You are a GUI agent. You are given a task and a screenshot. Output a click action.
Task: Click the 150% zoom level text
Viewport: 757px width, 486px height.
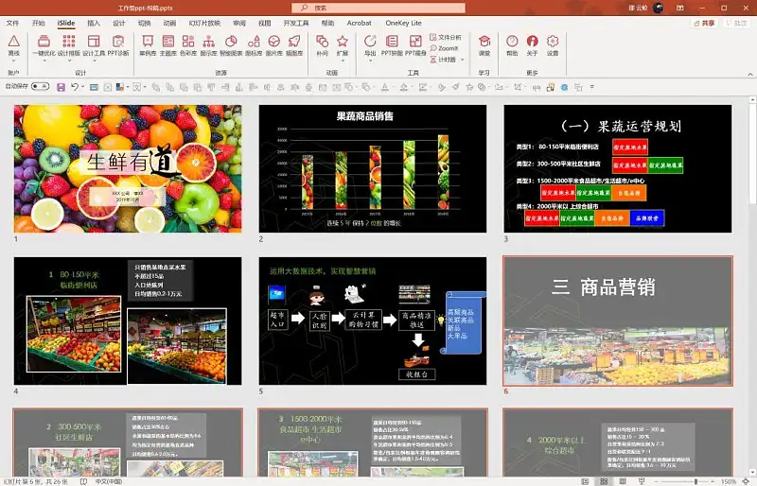pyautogui.click(x=729, y=481)
